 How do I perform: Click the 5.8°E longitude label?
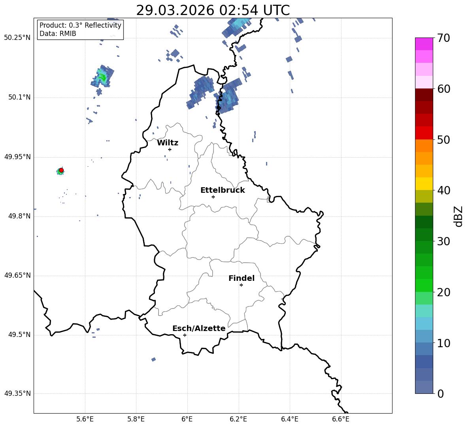click(x=136, y=419)
